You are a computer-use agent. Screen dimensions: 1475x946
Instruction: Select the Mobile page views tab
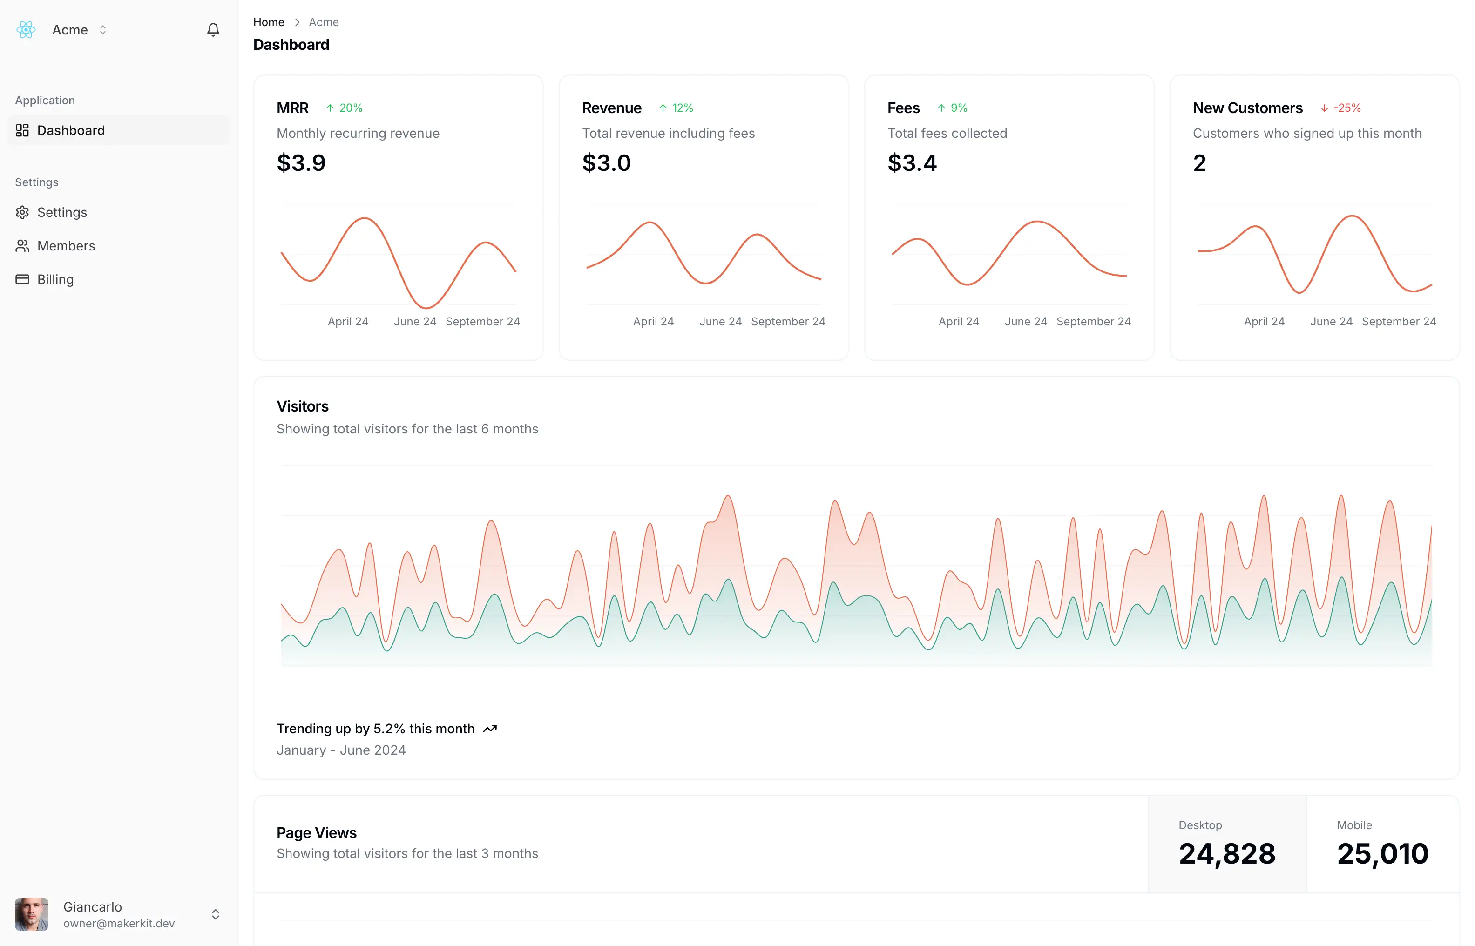pyautogui.click(x=1382, y=844)
